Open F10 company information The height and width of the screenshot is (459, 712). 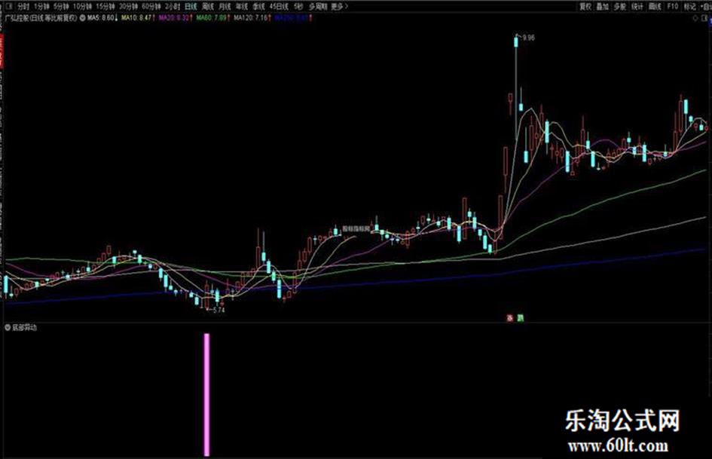(673, 6)
